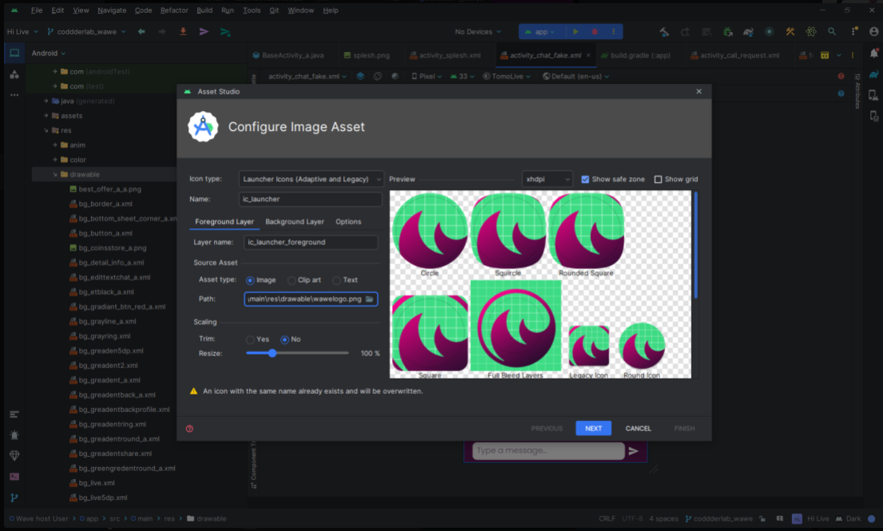Open the Notifications bell panel
Viewport: 883px width, 531px height.
[x=874, y=53]
